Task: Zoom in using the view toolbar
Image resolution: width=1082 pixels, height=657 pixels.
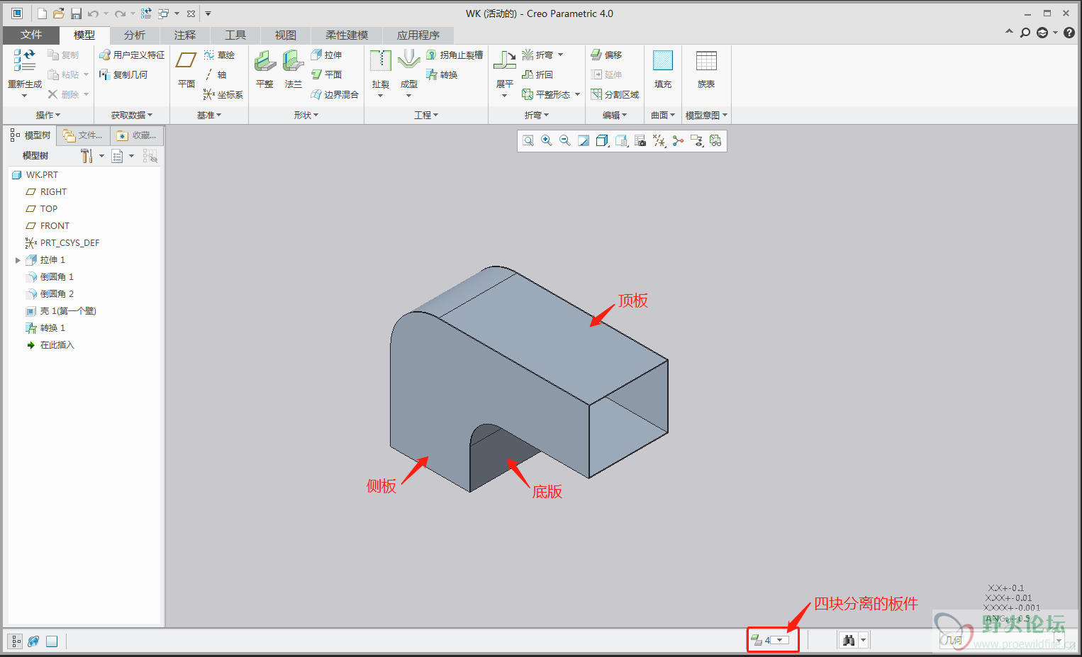Action: pyautogui.click(x=547, y=141)
